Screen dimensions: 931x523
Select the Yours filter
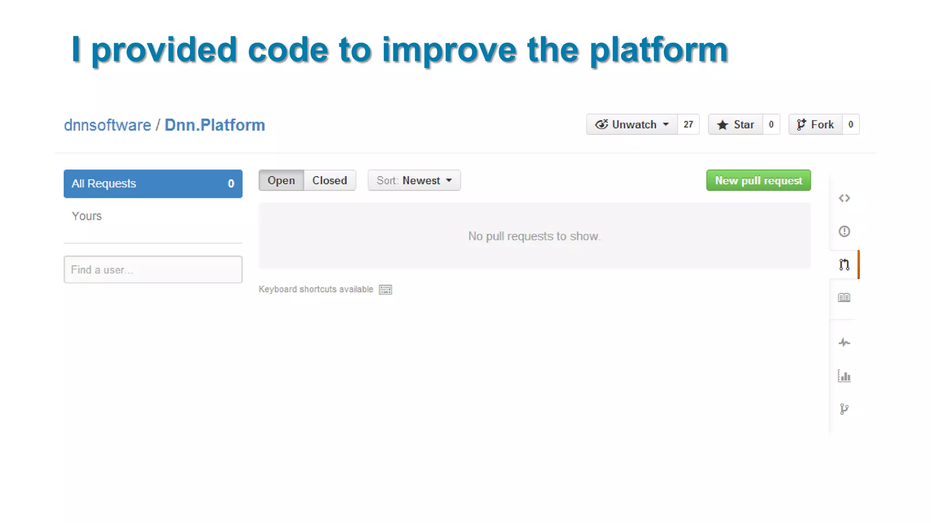pos(87,216)
